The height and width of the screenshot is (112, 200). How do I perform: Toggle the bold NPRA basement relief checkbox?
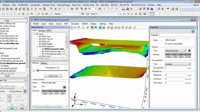coord(43,49)
